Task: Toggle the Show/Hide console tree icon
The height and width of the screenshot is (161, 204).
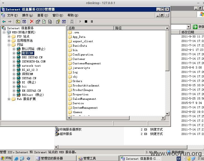Action: pyautogui.click(x=24, y=22)
